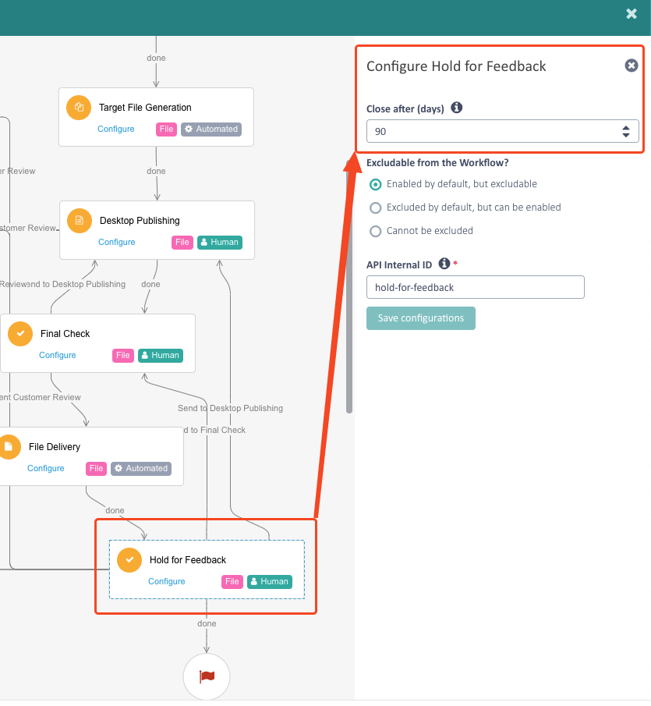This screenshot has width=651, height=706.
Task: Click the Hold for Feedback step icon
Action: (x=129, y=560)
